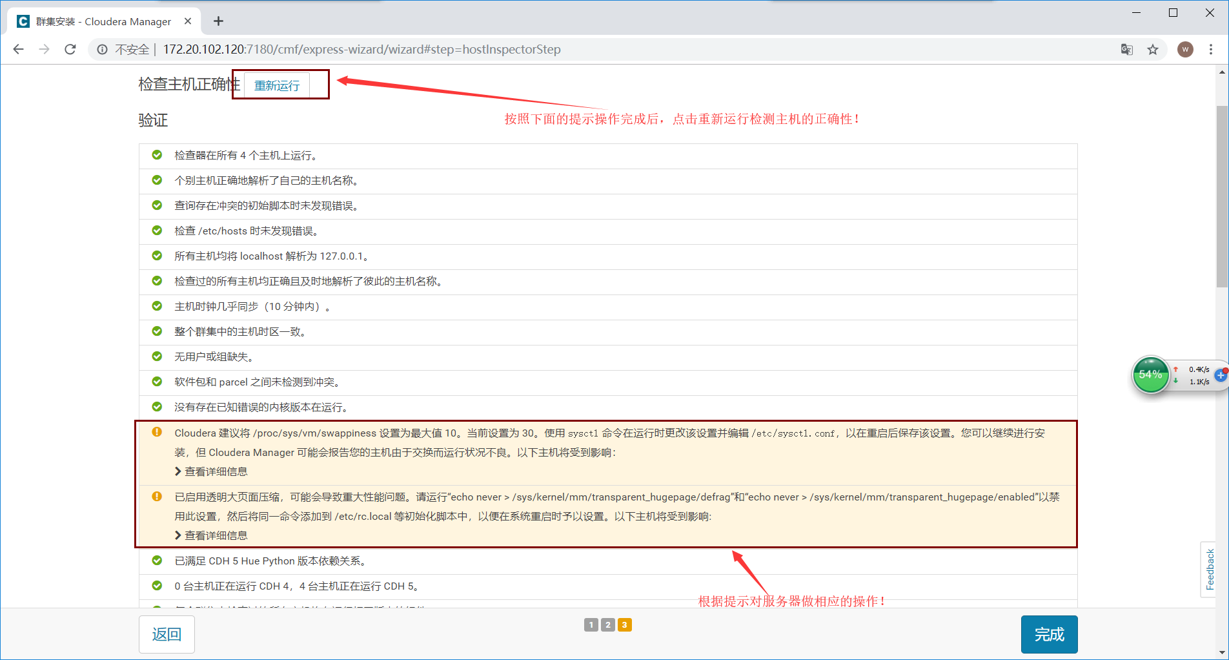
Task: Click the orange warning icon for swappiness
Action: 157,432
